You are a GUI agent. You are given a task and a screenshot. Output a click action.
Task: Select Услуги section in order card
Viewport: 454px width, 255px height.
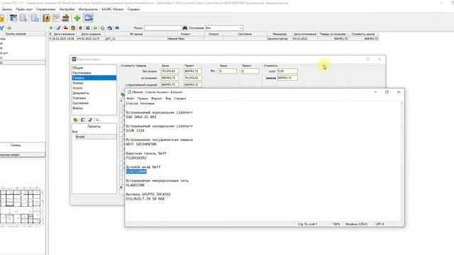click(94, 88)
